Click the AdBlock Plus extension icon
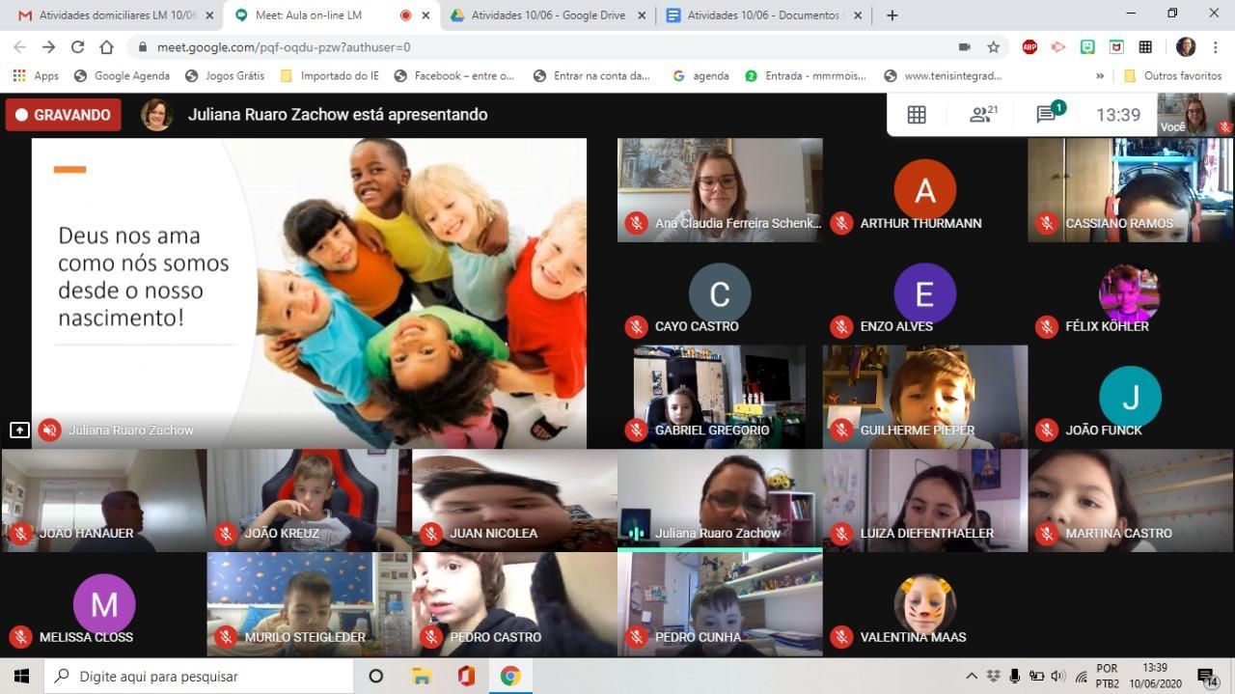The image size is (1235, 694). click(1029, 47)
